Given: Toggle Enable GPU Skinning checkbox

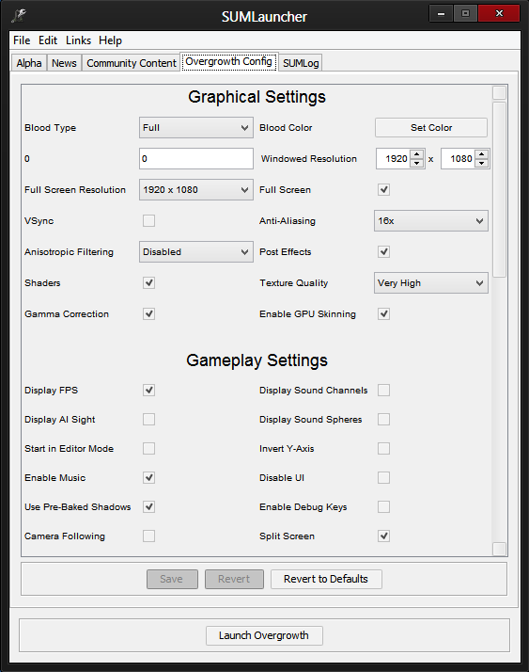Looking at the screenshot, I should (384, 314).
